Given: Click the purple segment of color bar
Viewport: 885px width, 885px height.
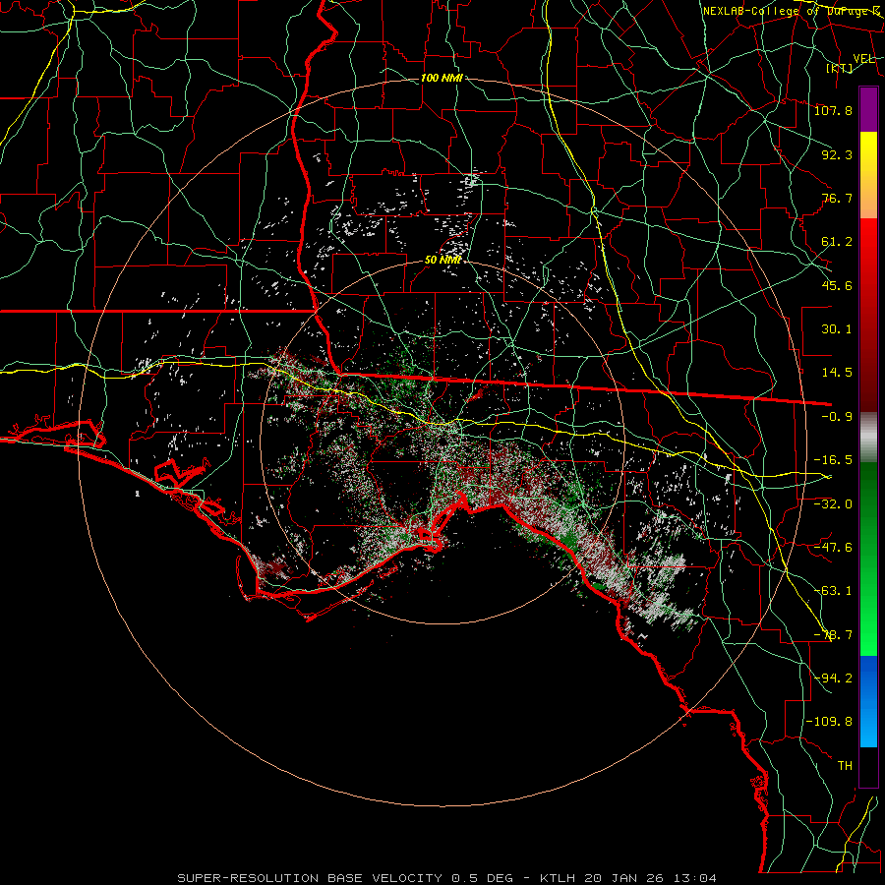Looking at the screenshot, I should tap(868, 109).
